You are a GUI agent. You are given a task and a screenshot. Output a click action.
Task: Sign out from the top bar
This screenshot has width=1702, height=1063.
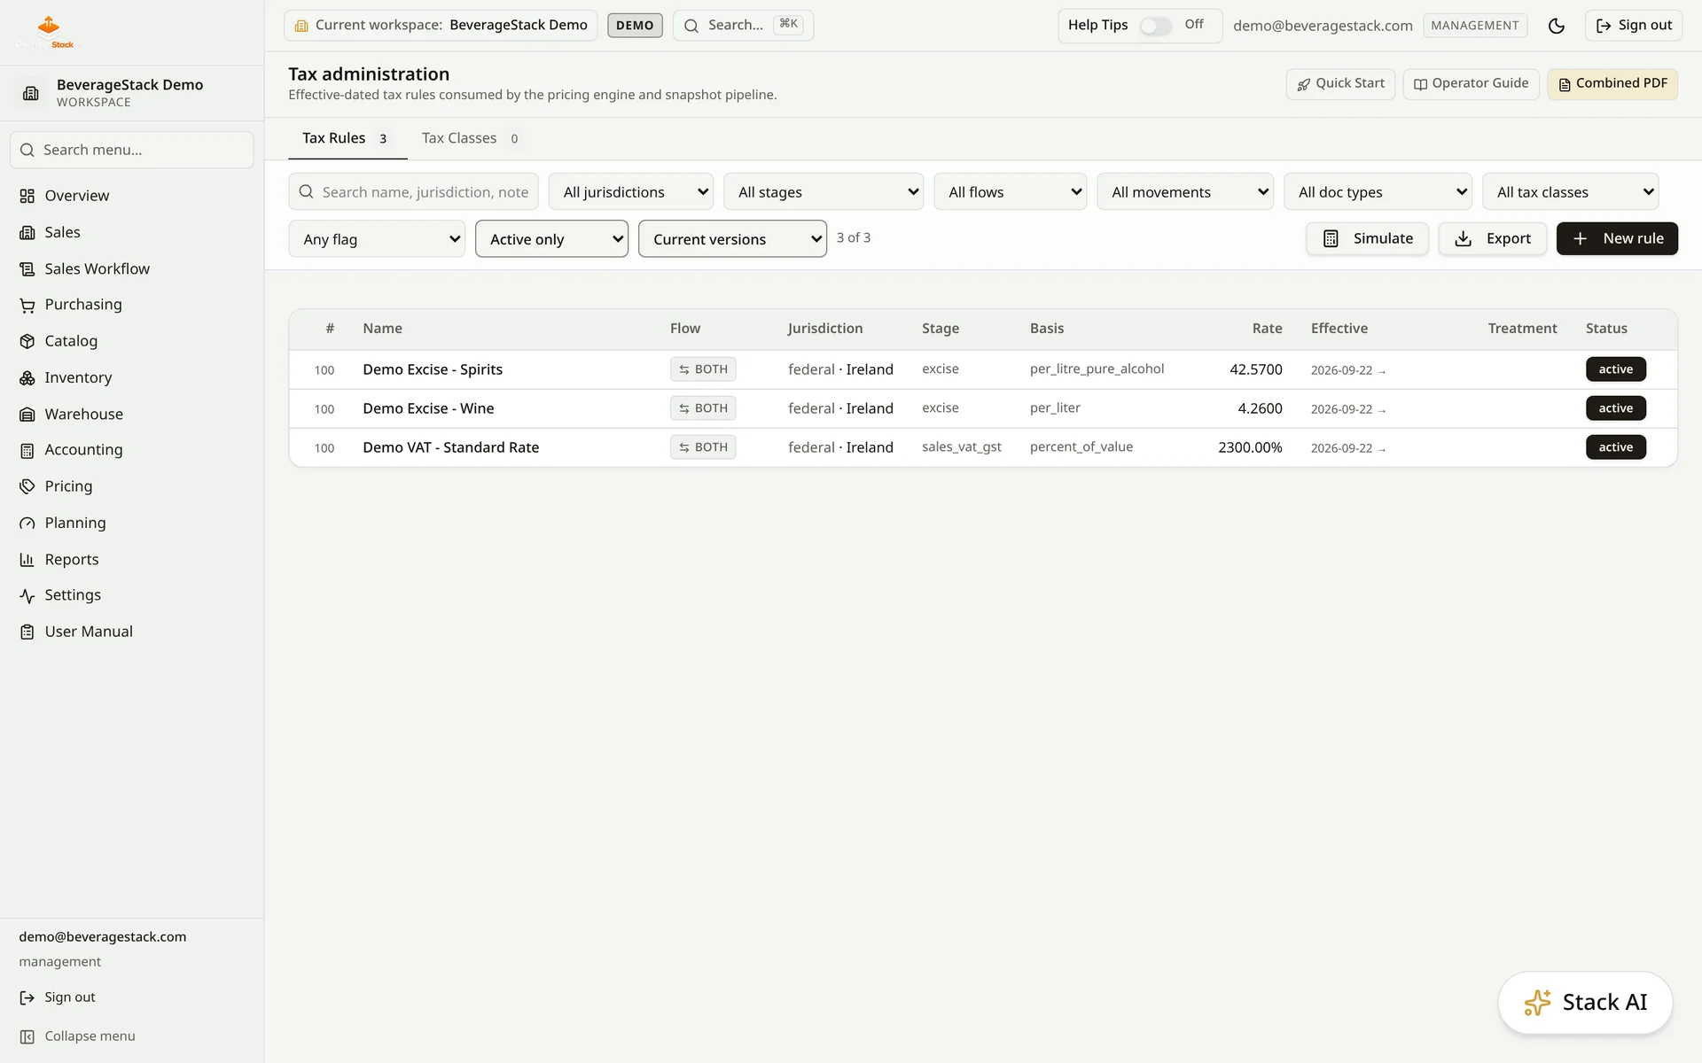click(x=1634, y=26)
